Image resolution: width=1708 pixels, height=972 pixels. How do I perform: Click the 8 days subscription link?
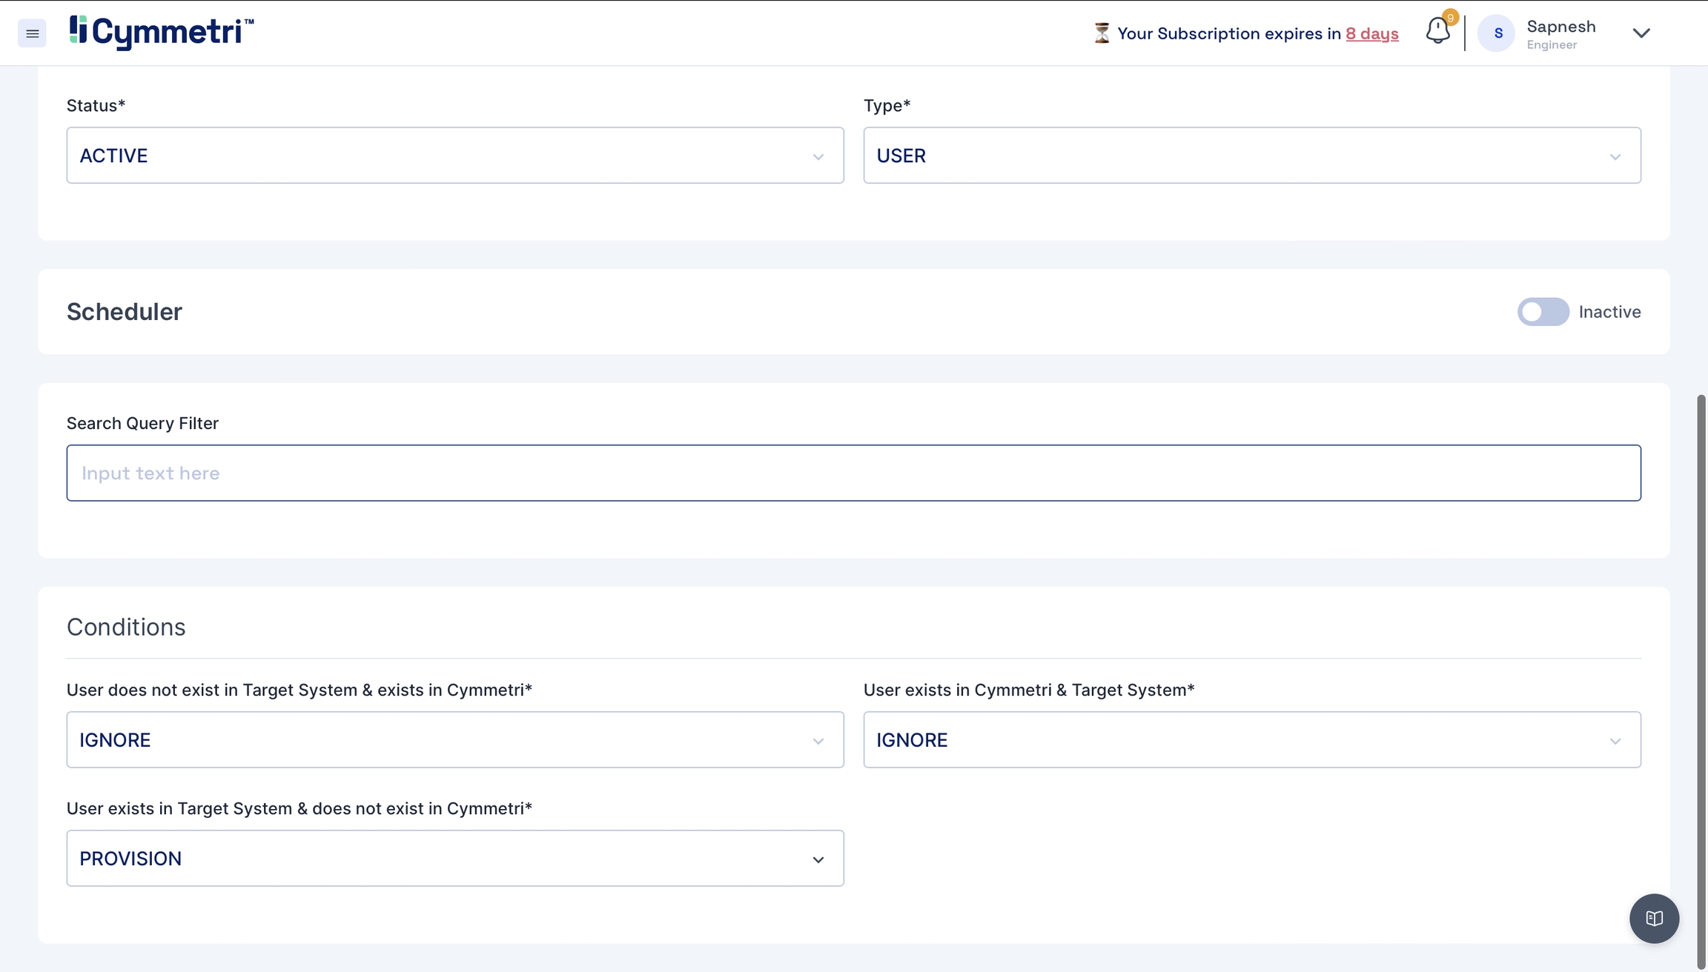tap(1371, 33)
